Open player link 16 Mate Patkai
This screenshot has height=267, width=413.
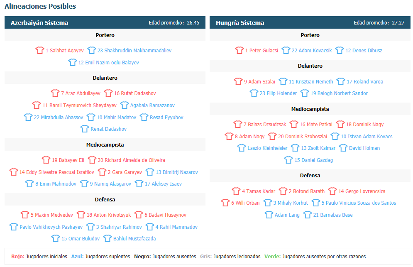316,124
